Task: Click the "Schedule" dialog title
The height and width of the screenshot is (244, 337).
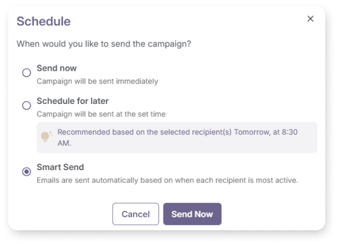Action: 43,21
